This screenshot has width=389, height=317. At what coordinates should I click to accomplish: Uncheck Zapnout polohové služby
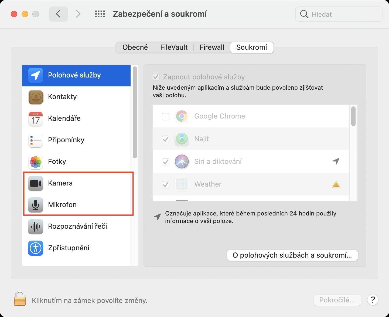tap(156, 77)
